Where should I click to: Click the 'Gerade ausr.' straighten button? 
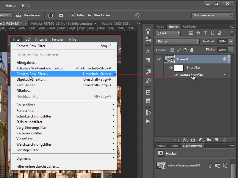pyautogui.click(x=29, y=15)
